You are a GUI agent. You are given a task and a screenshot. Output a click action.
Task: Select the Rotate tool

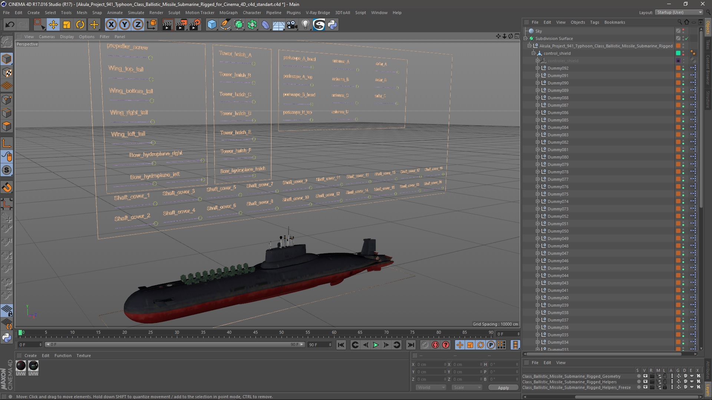[80, 25]
